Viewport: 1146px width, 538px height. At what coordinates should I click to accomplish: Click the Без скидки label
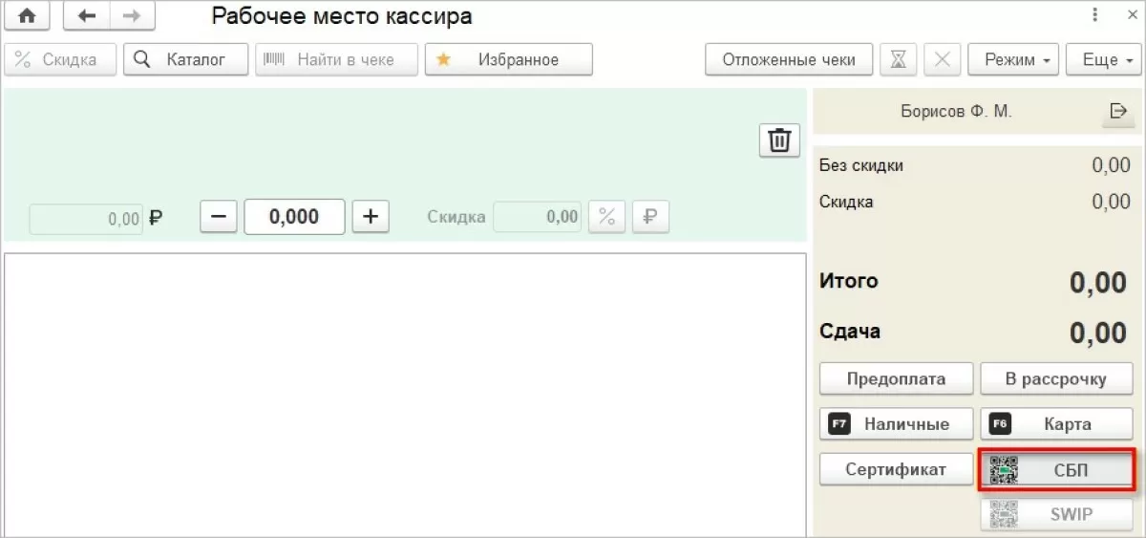861,165
